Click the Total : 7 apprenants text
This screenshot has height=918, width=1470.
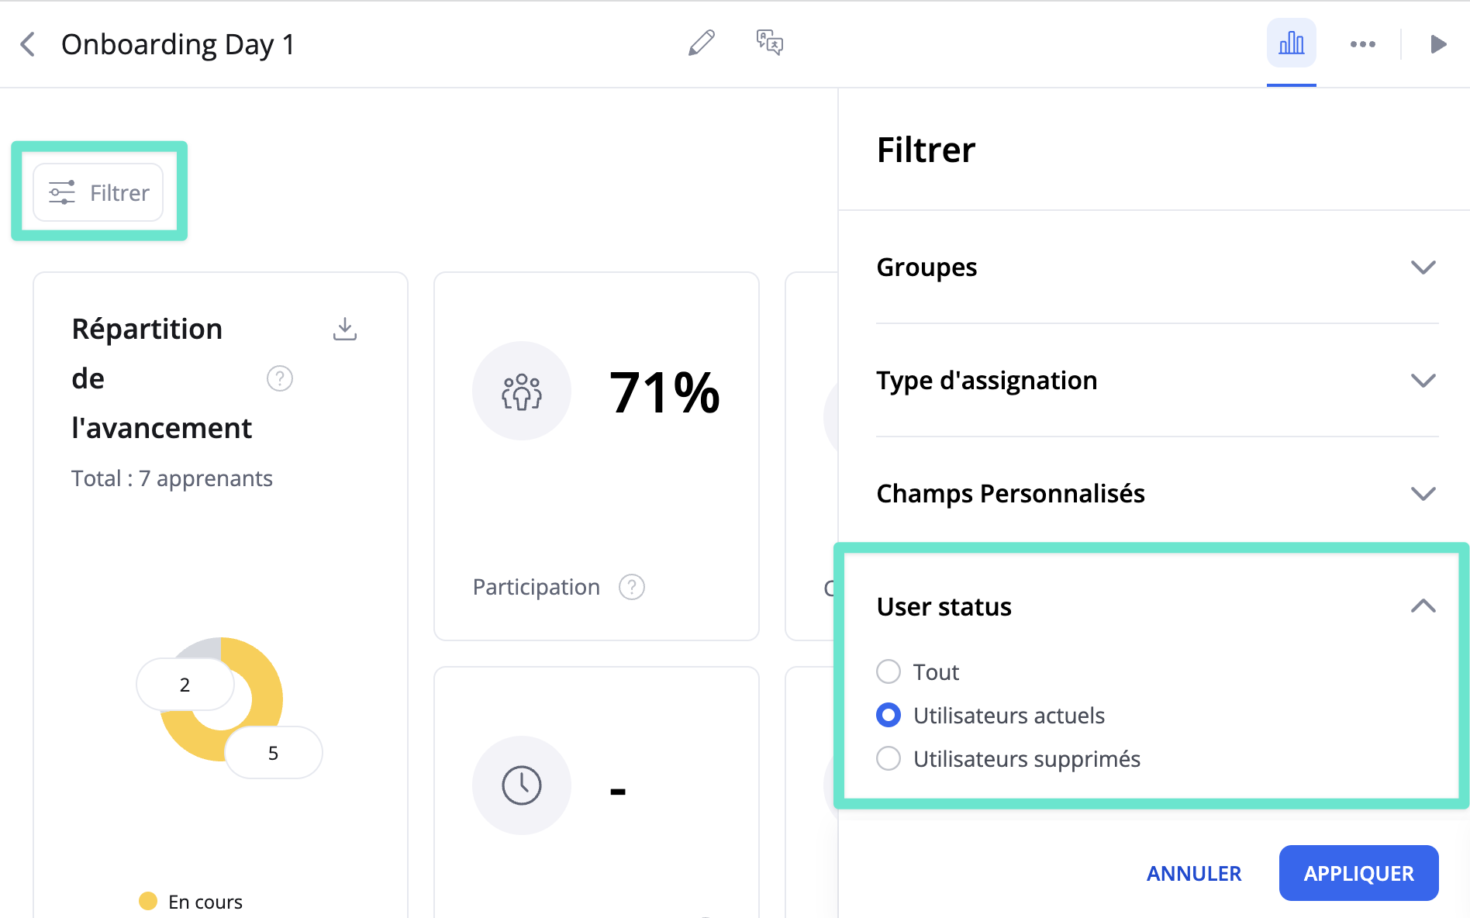coord(172,478)
